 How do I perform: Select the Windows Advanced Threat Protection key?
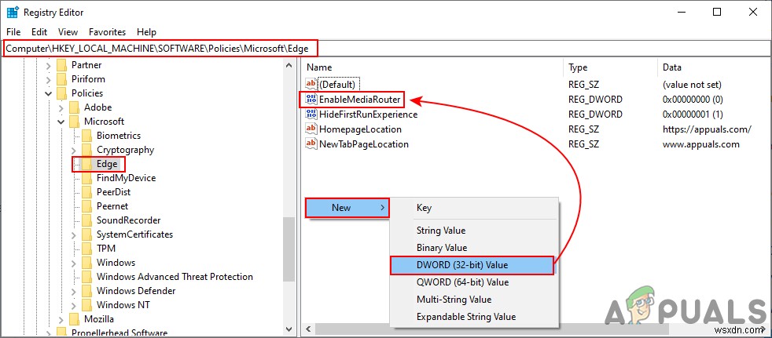175,277
